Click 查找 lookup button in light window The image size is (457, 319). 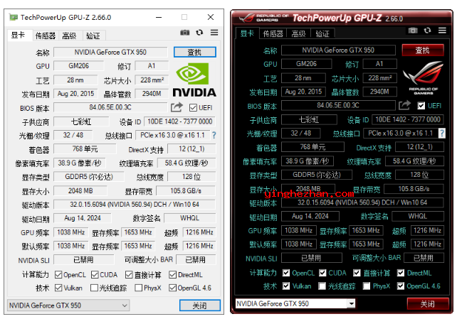tap(195, 52)
